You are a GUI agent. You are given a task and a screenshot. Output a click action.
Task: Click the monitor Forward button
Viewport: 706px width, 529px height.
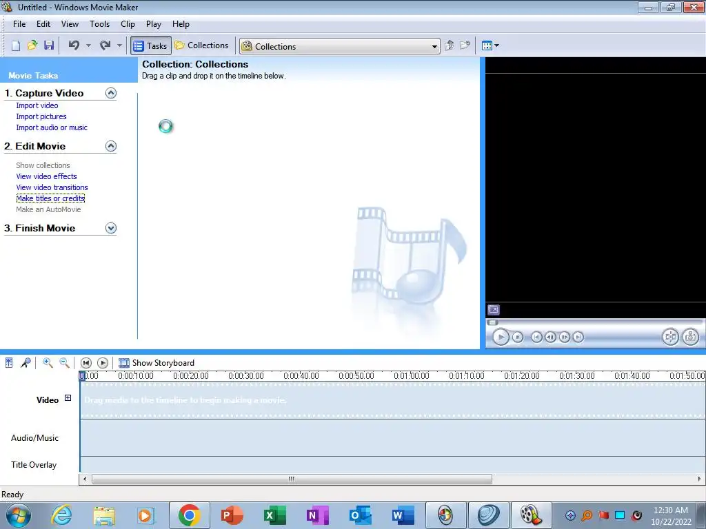(x=578, y=337)
